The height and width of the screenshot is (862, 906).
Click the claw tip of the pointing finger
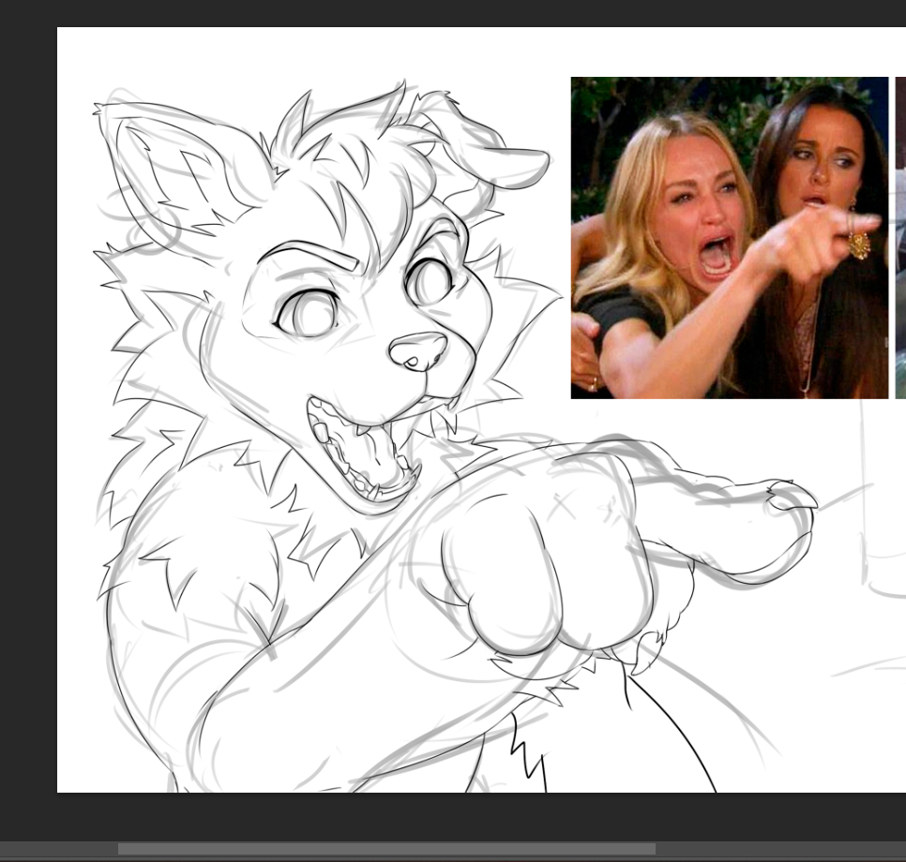791,496
